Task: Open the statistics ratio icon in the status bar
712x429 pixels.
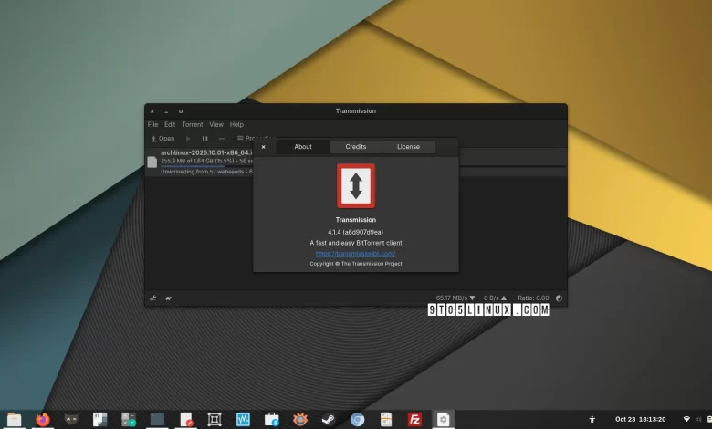Action: point(559,298)
